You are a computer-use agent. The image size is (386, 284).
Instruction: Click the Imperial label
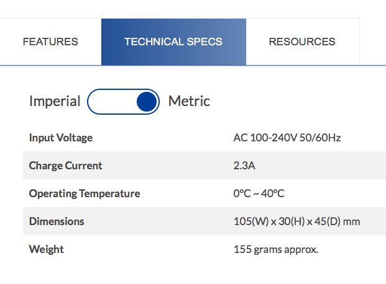click(55, 101)
